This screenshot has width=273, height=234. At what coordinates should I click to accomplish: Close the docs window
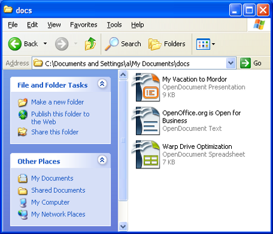coord(263,10)
